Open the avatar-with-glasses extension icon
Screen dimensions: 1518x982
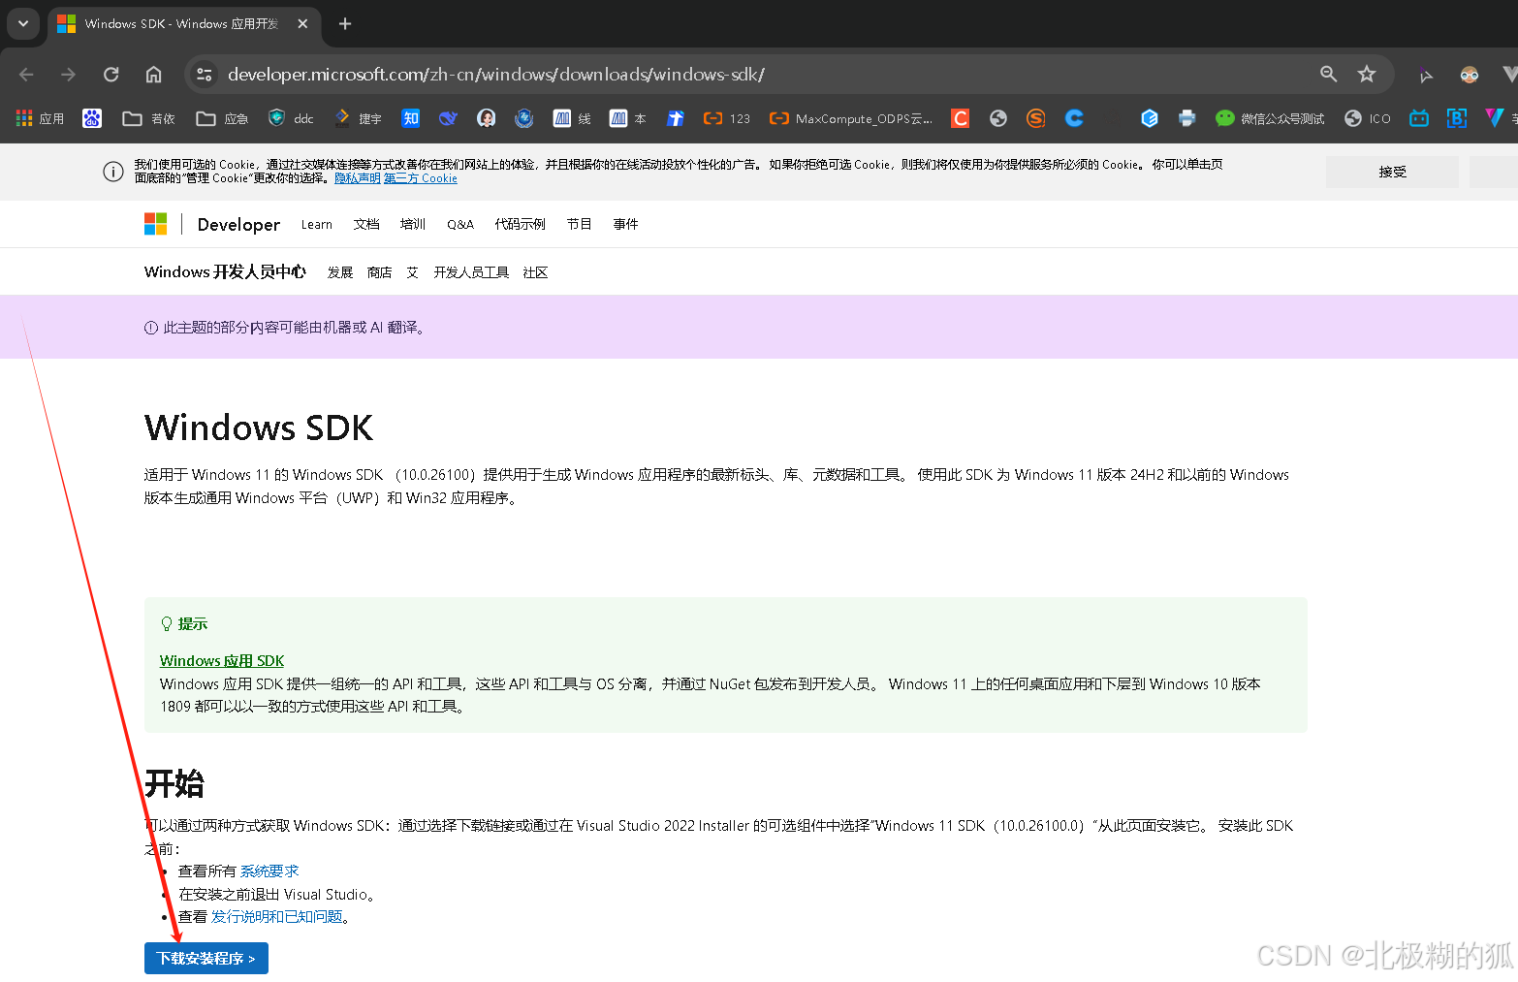coord(1470,75)
